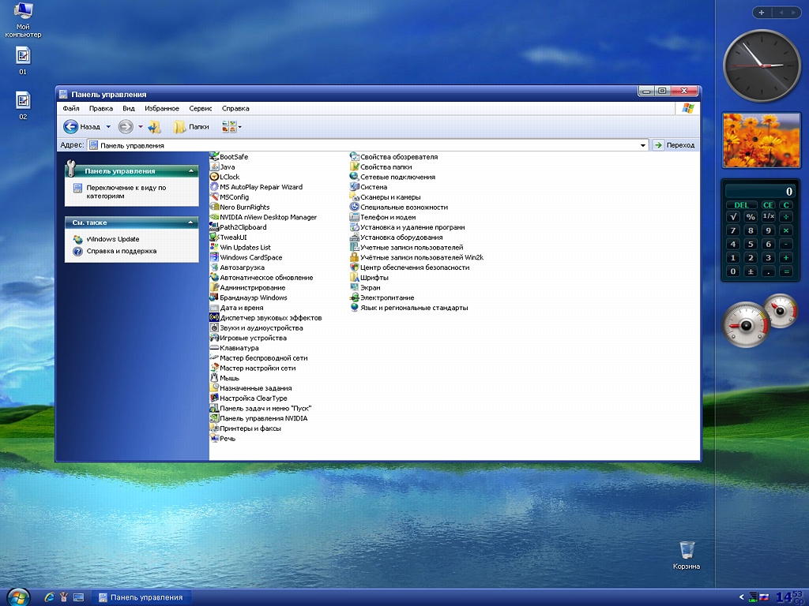The height and width of the screenshot is (606, 809).
Task: Open the Forward history dropdown arrow
Action: 141,127
